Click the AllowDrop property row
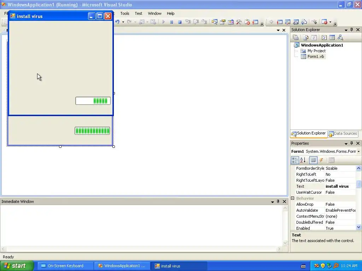362x271 pixels. pos(326,204)
